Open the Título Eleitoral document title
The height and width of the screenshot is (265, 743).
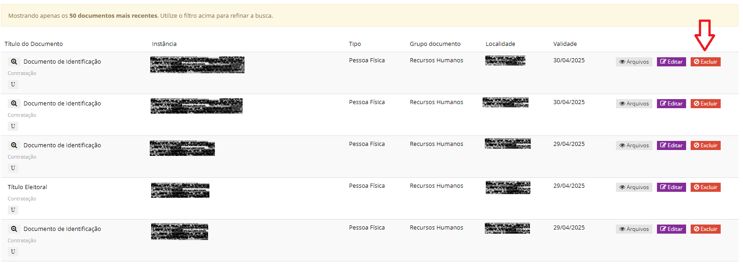(x=27, y=187)
